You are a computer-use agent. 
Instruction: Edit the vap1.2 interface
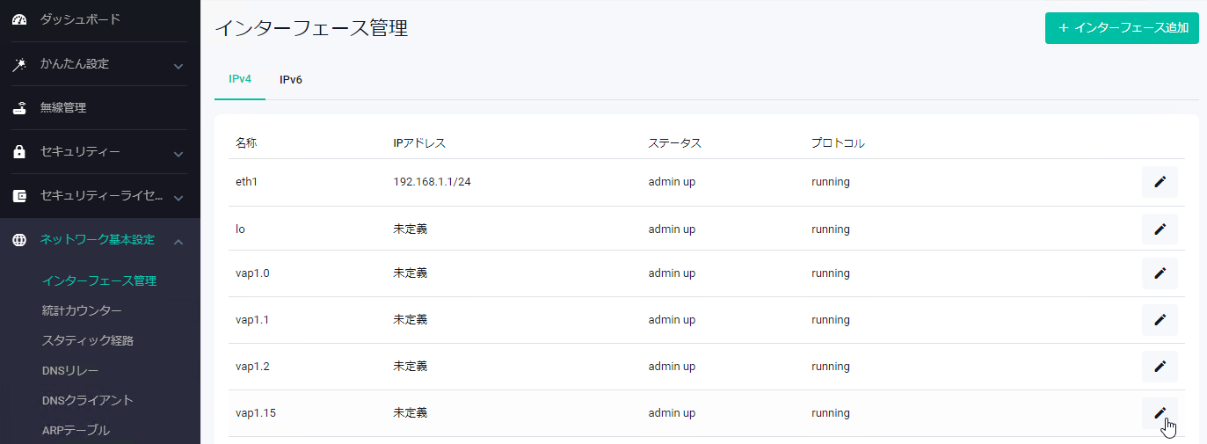pyautogui.click(x=1159, y=367)
